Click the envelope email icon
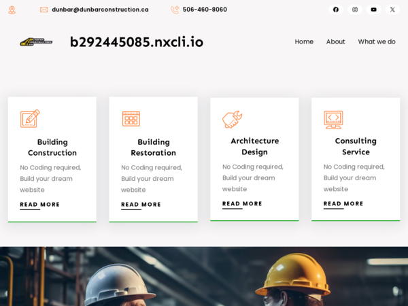408x306 pixels. [x=44, y=10]
